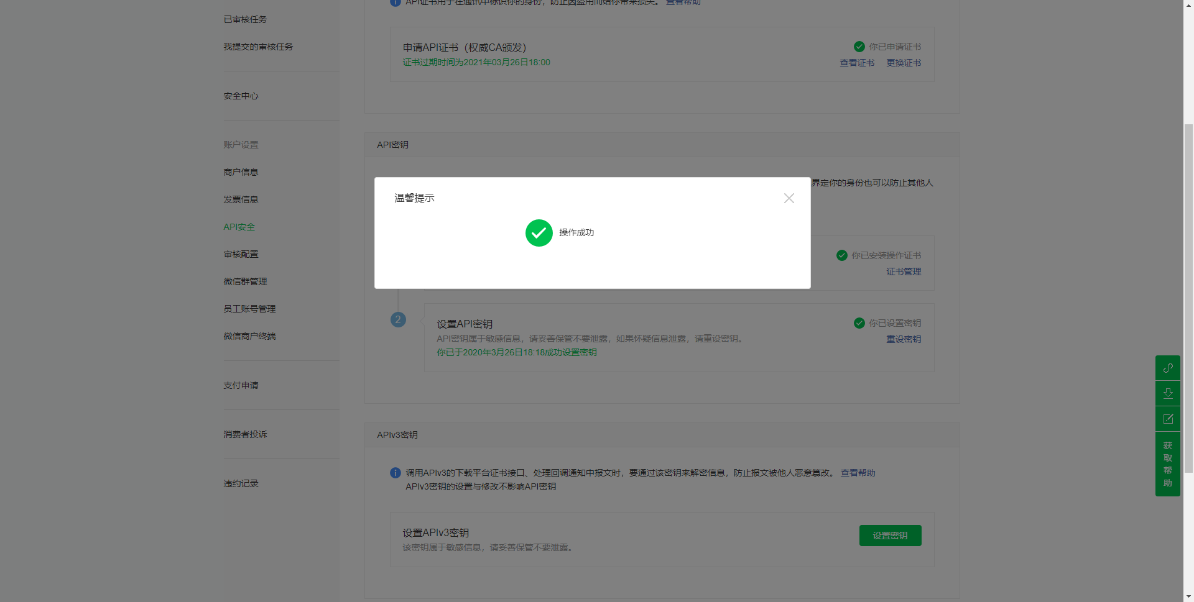Click the 你已申请证书 status text
Viewport: 1194px width, 602px height.
tap(895, 47)
